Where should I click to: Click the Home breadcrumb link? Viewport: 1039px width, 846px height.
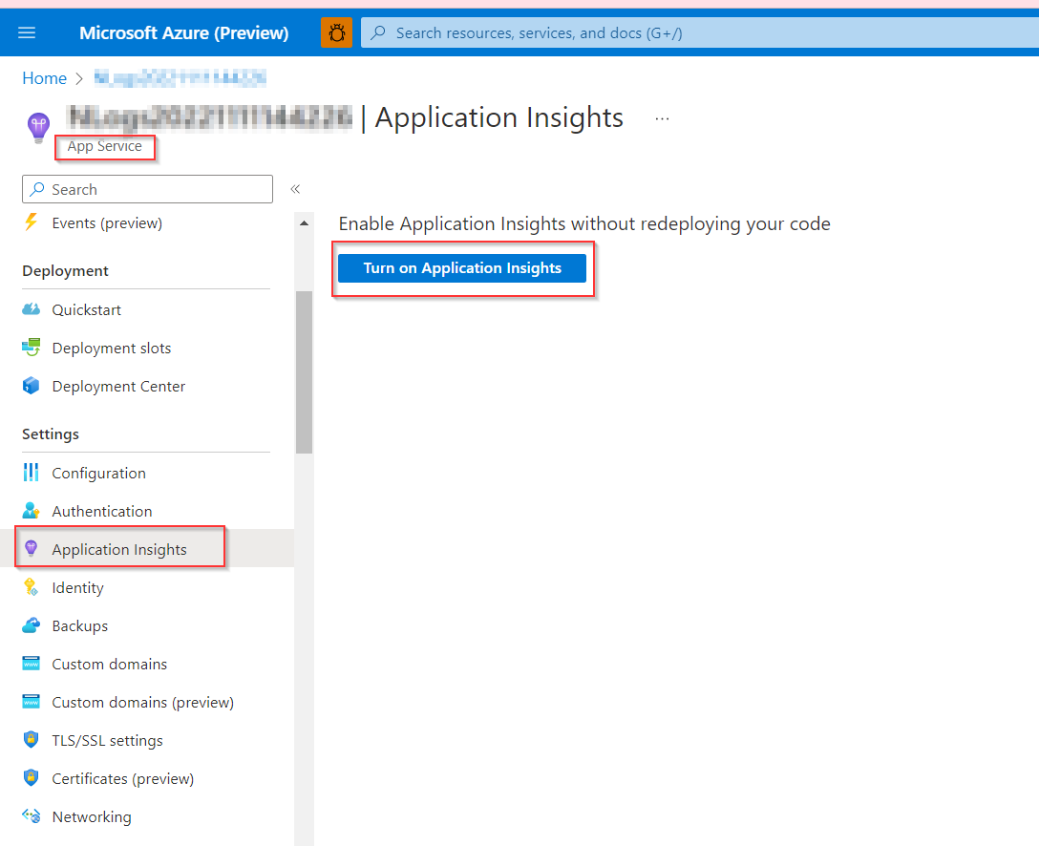(44, 78)
